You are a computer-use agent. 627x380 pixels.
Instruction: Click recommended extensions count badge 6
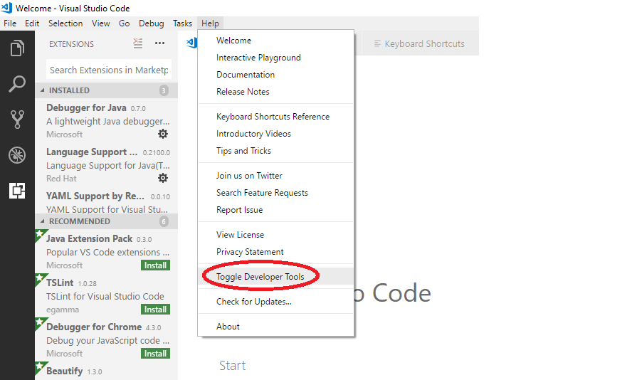[164, 221]
